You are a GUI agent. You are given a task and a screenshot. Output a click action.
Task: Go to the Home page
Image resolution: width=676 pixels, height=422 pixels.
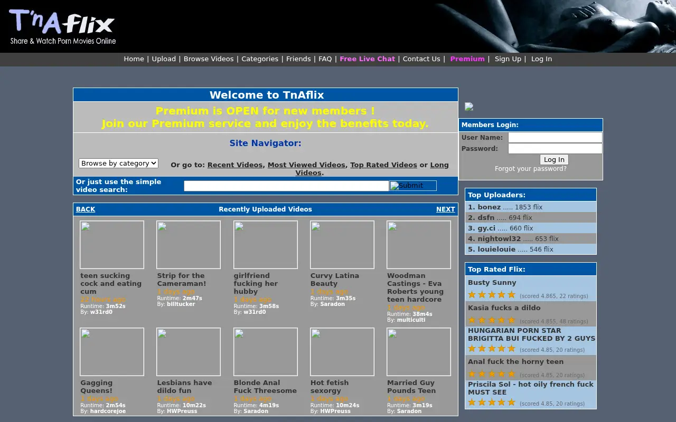(x=134, y=59)
